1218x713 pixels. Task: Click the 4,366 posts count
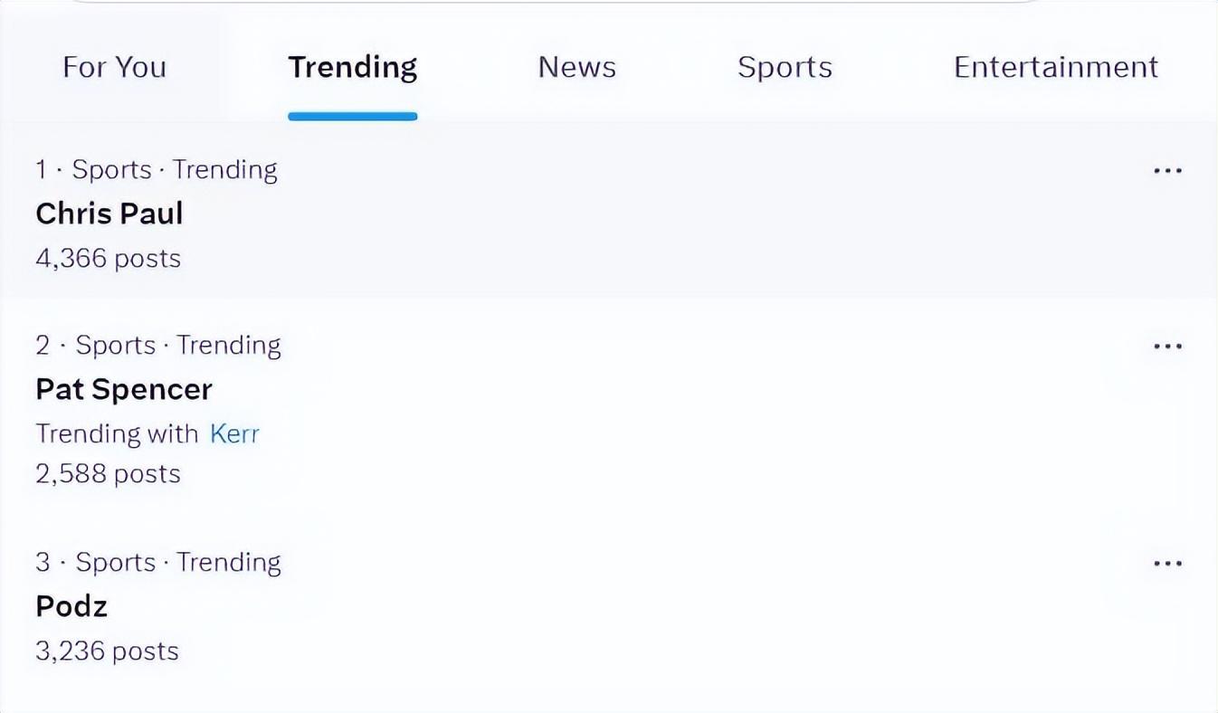(108, 259)
